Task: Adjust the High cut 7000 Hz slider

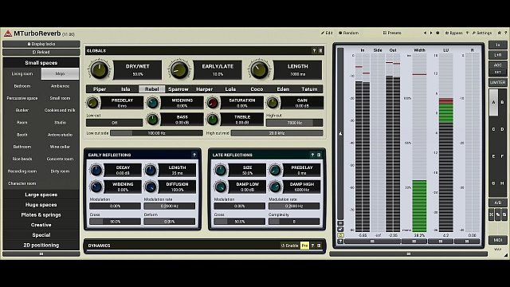Action: (294, 123)
